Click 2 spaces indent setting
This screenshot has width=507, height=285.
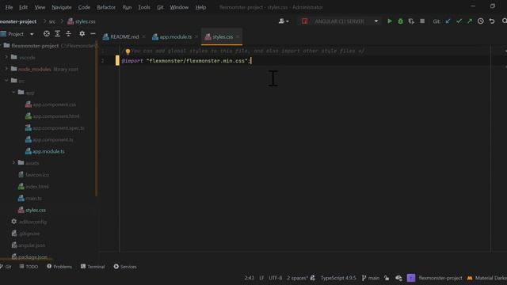(x=298, y=278)
